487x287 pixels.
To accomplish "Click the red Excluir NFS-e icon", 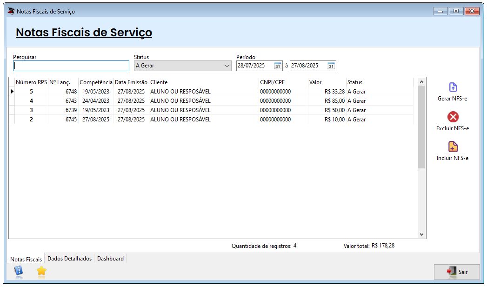I will [x=453, y=117].
